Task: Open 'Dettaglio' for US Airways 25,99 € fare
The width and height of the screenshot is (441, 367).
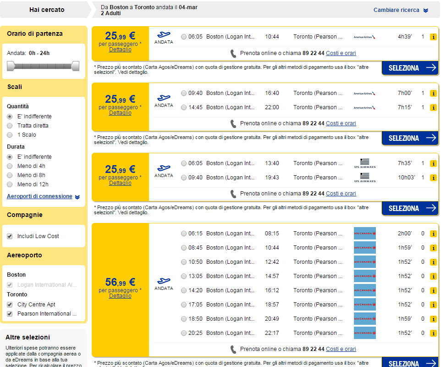Action: click(x=120, y=183)
